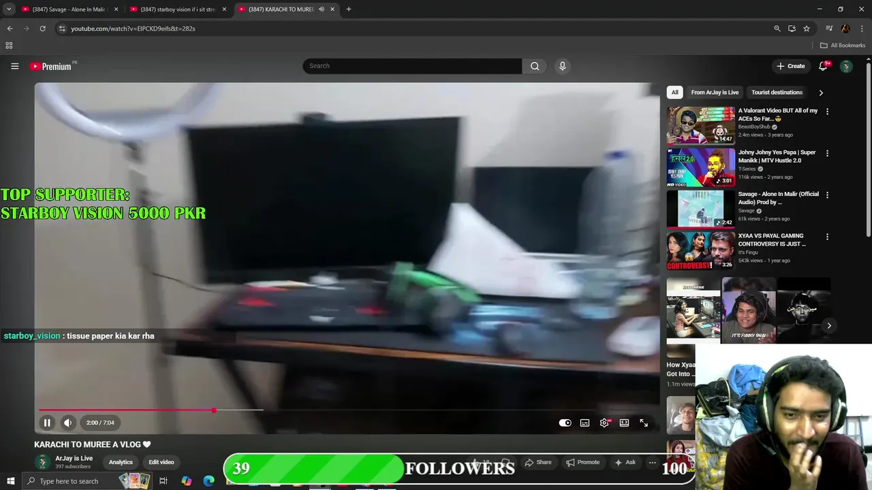Viewport: 872px width, 490px height.
Task: Open the YouTube guide hamburger menu
Action: tap(14, 66)
